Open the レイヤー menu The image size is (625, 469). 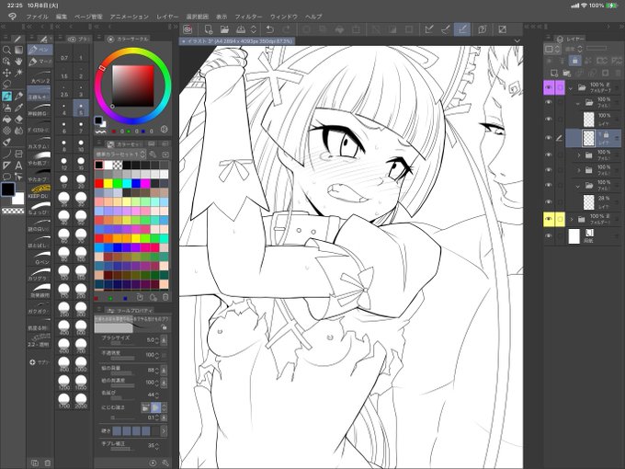pos(167,17)
